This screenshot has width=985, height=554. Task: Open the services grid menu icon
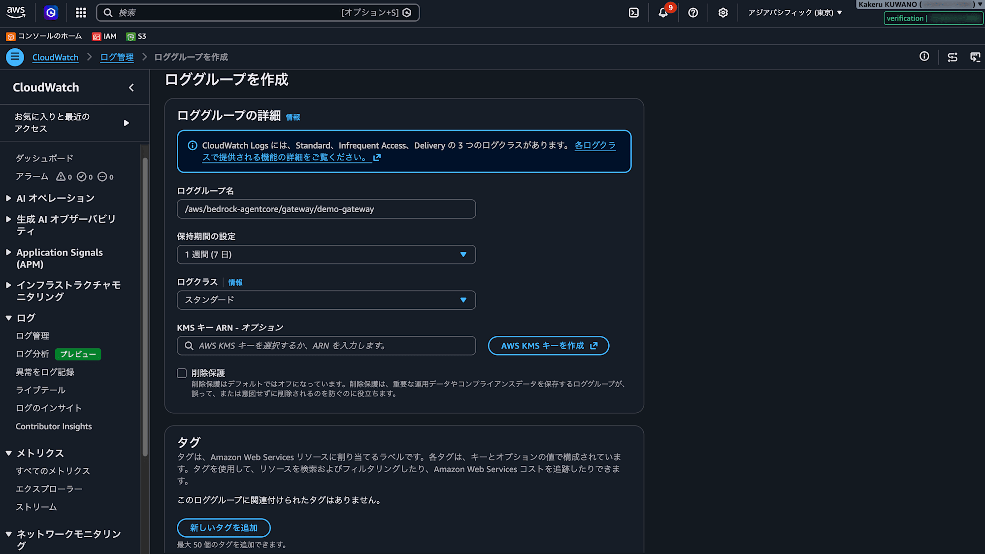tap(81, 13)
